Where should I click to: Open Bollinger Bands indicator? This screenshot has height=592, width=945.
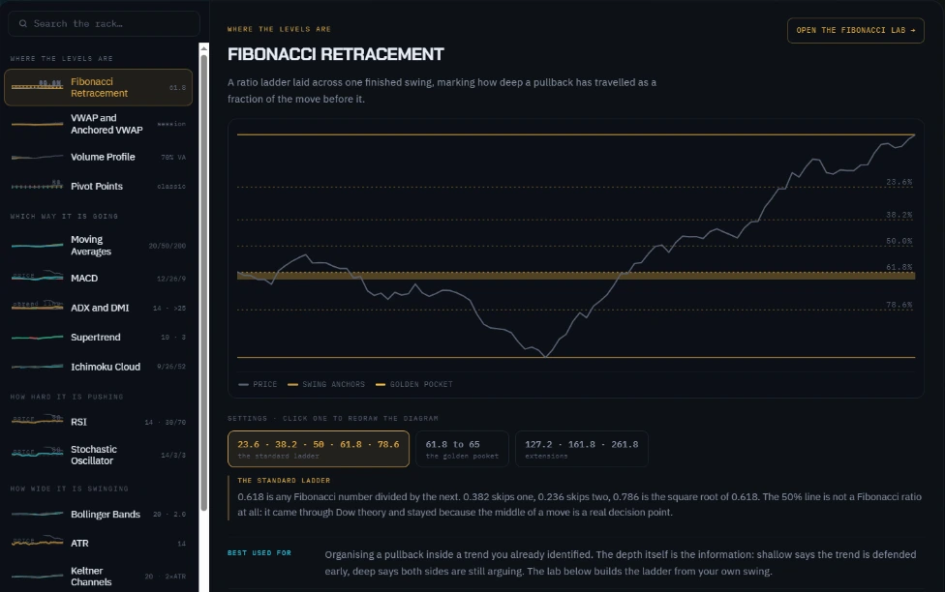[x=98, y=514]
